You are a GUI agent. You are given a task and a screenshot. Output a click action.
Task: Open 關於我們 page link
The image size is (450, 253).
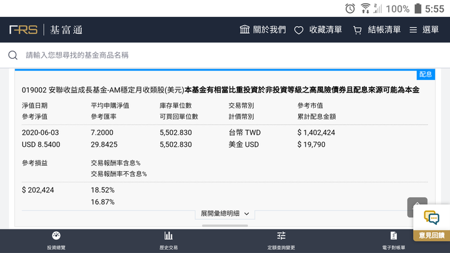click(x=269, y=29)
